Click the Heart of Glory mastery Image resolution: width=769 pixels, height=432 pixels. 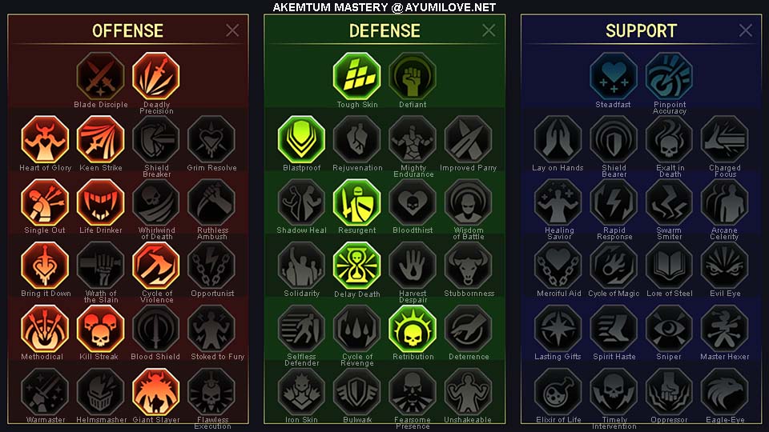coord(45,139)
